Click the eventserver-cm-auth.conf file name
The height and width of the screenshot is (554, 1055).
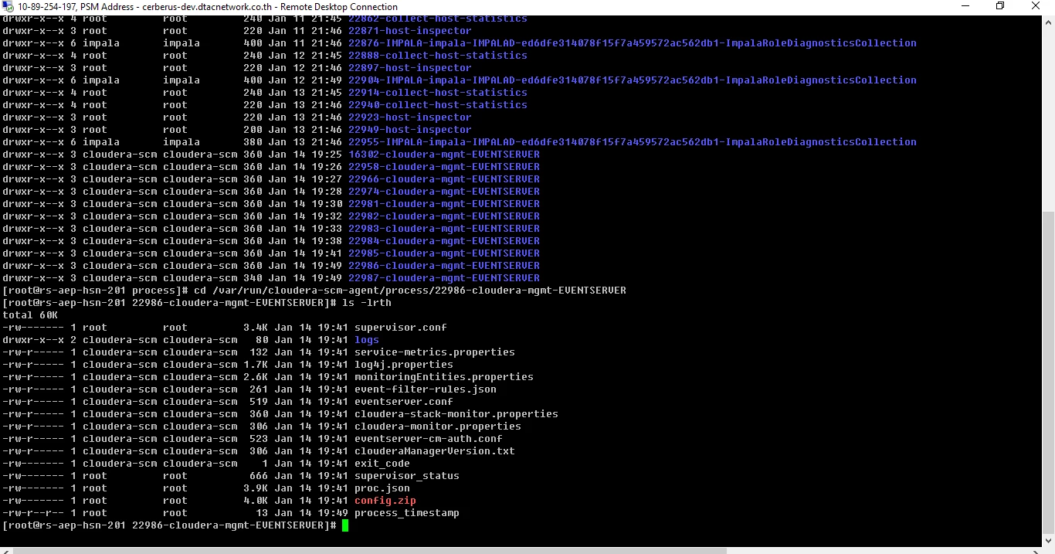pos(429,439)
